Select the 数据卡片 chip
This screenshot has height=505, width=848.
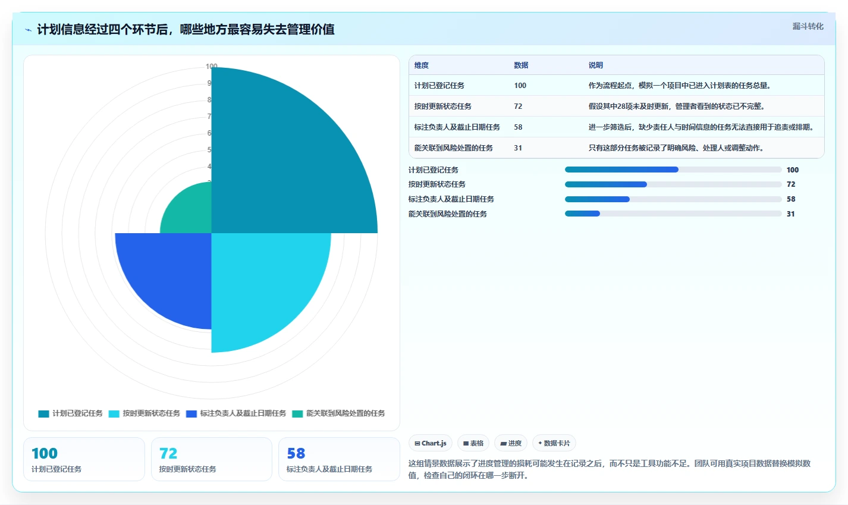pyautogui.click(x=554, y=443)
